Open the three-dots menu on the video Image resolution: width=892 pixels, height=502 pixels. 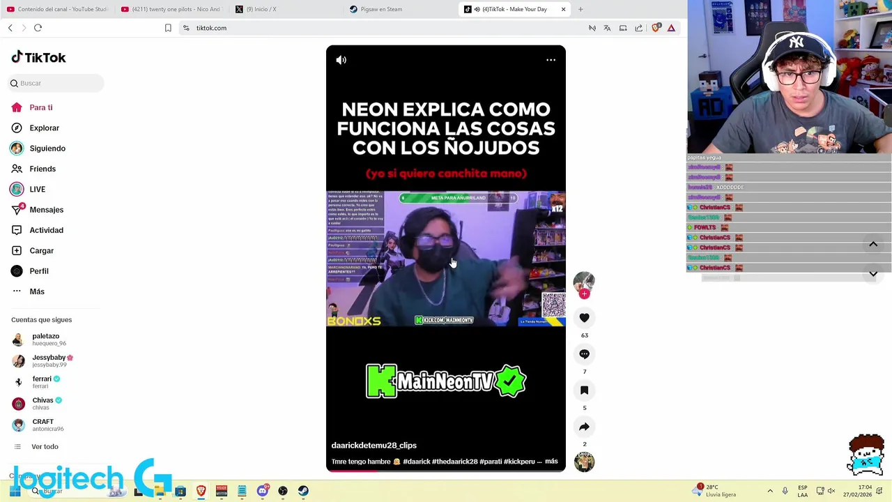[551, 60]
